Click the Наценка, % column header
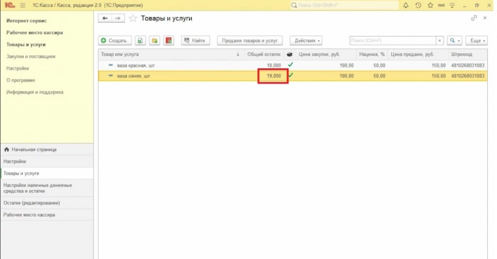 tap(372, 54)
